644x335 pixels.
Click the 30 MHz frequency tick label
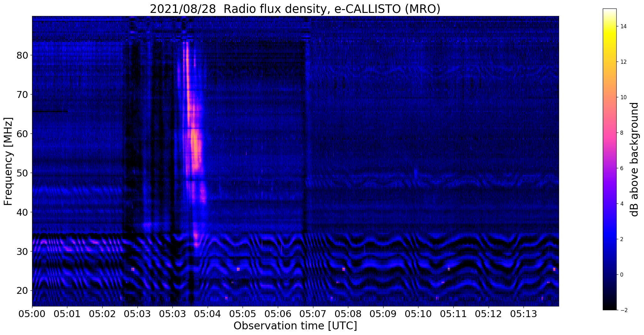click(x=22, y=251)
